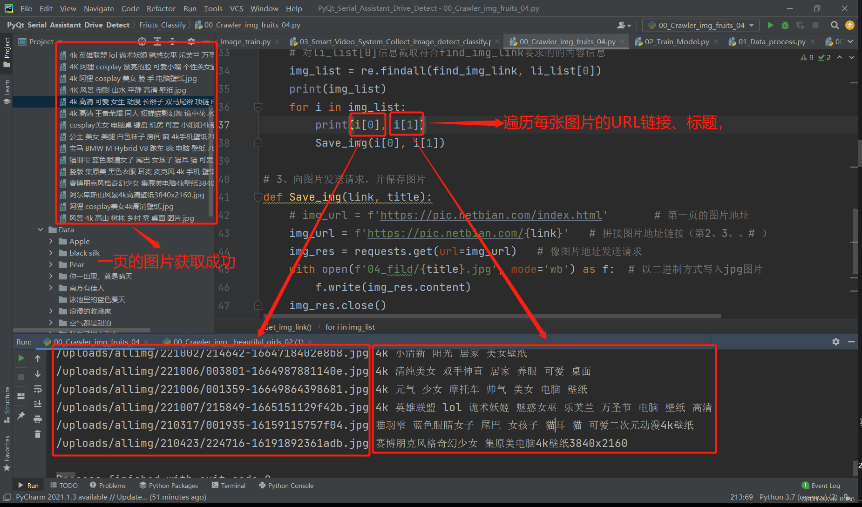
Task: Locate opened file in Project tree icon
Action: (142, 41)
